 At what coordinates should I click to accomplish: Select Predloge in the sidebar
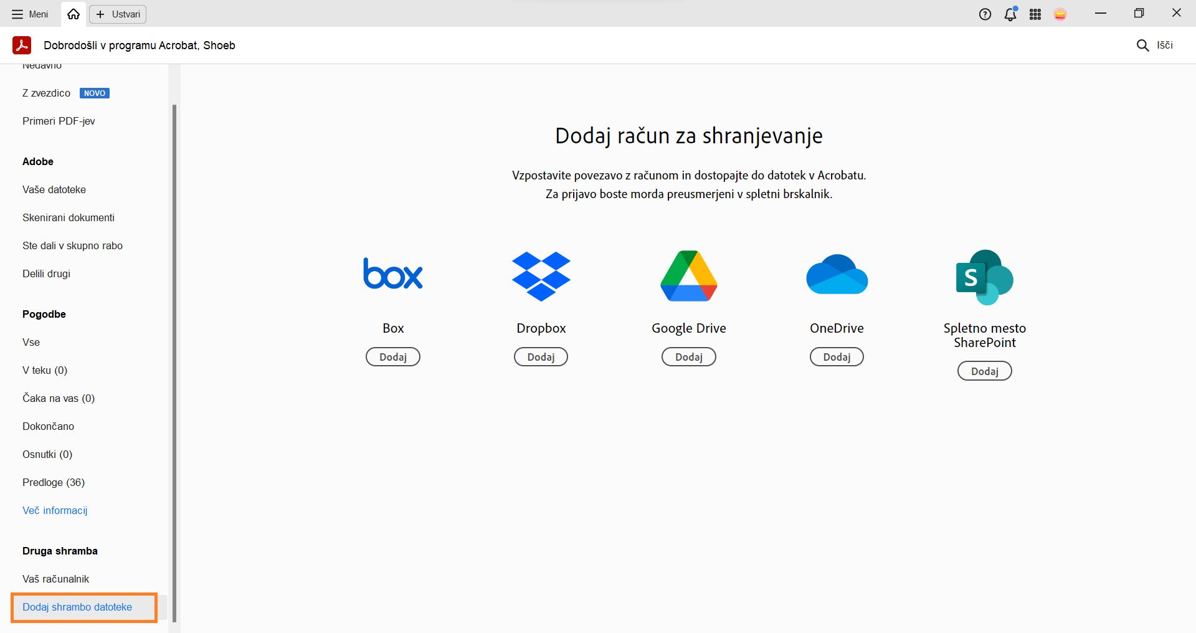point(53,482)
